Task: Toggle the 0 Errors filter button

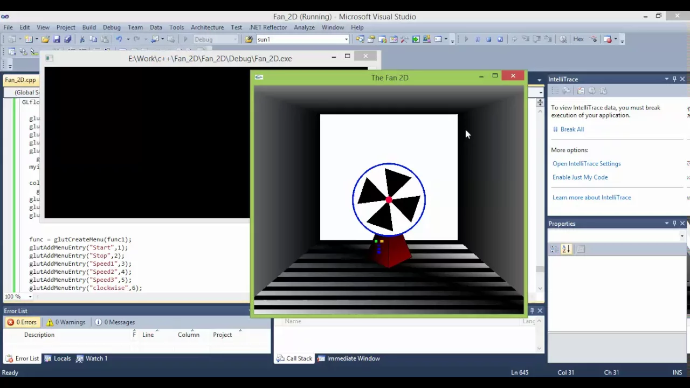Action: point(22,322)
